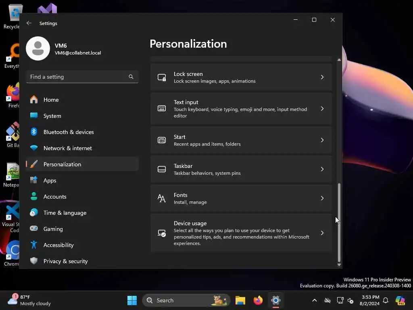Open the weather widget on taskbar
This screenshot has height=310, width=413.
(29, 300)
